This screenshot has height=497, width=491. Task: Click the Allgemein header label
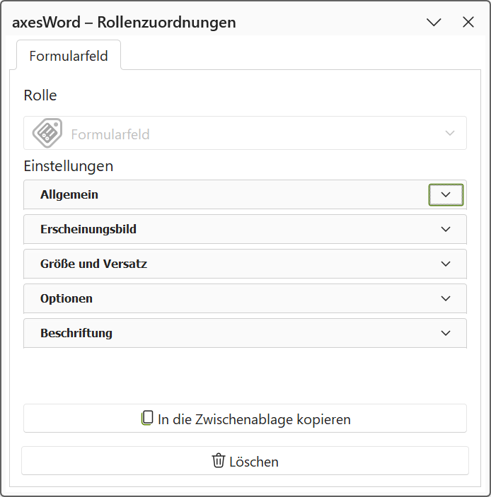click(x=69, y=194)
